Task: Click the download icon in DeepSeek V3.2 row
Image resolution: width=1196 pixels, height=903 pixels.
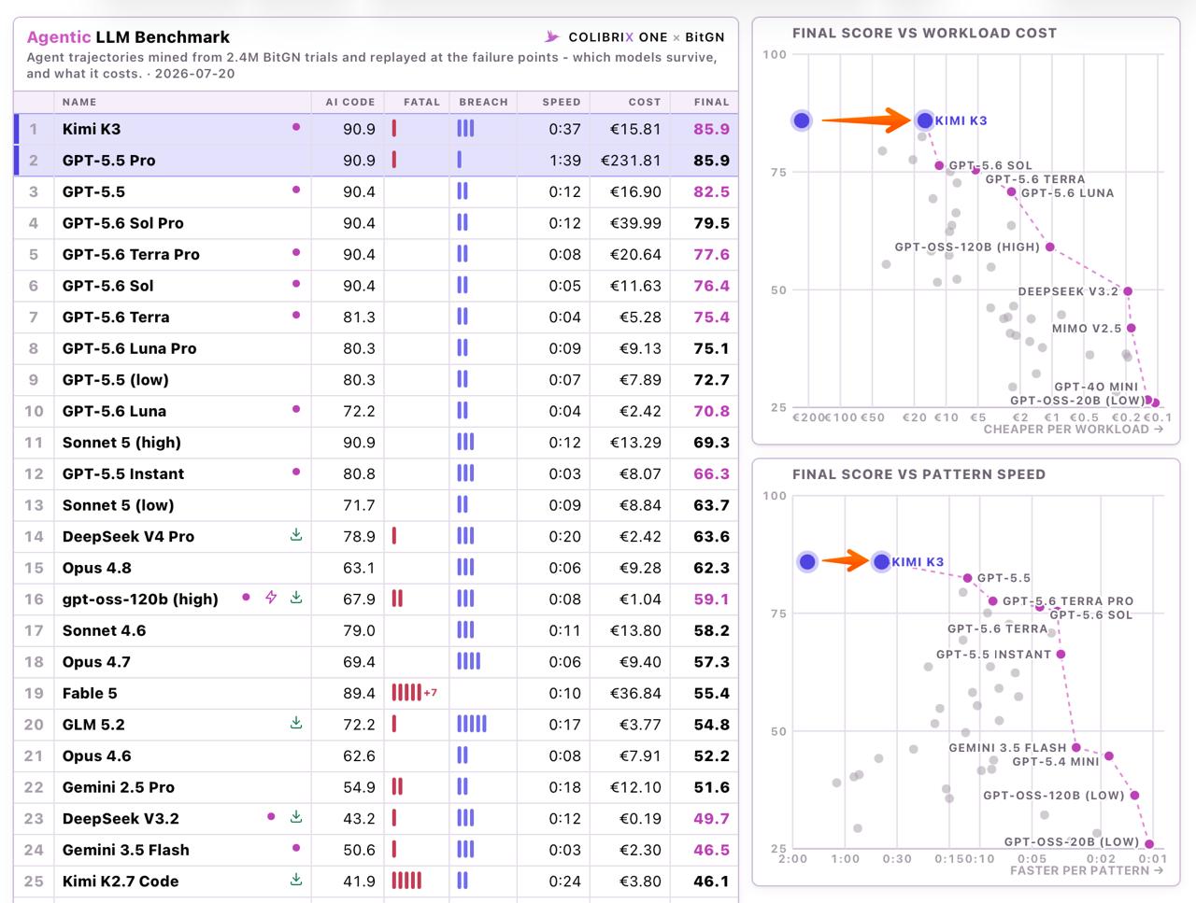Action: pos(296,817)
